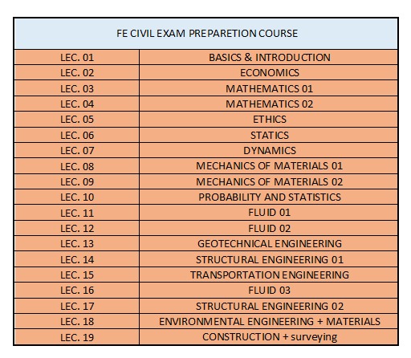Select the Geotechnical Engineering cell
Viewport: 411px width, 358px height.
268,244
